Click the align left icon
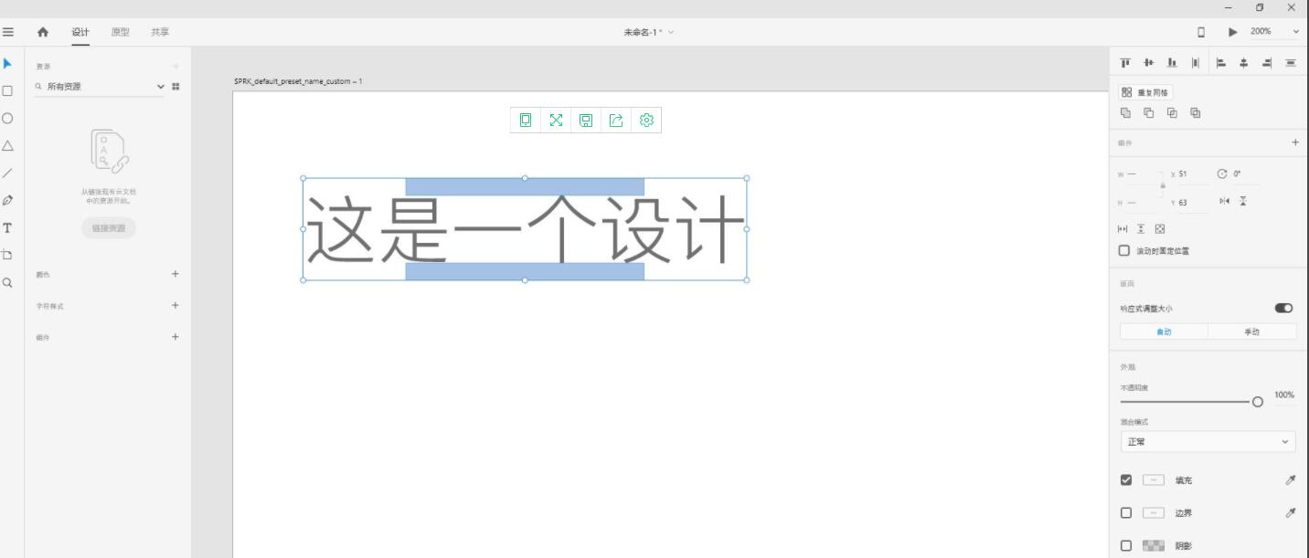The image size is (1309, 558). 1220,60
